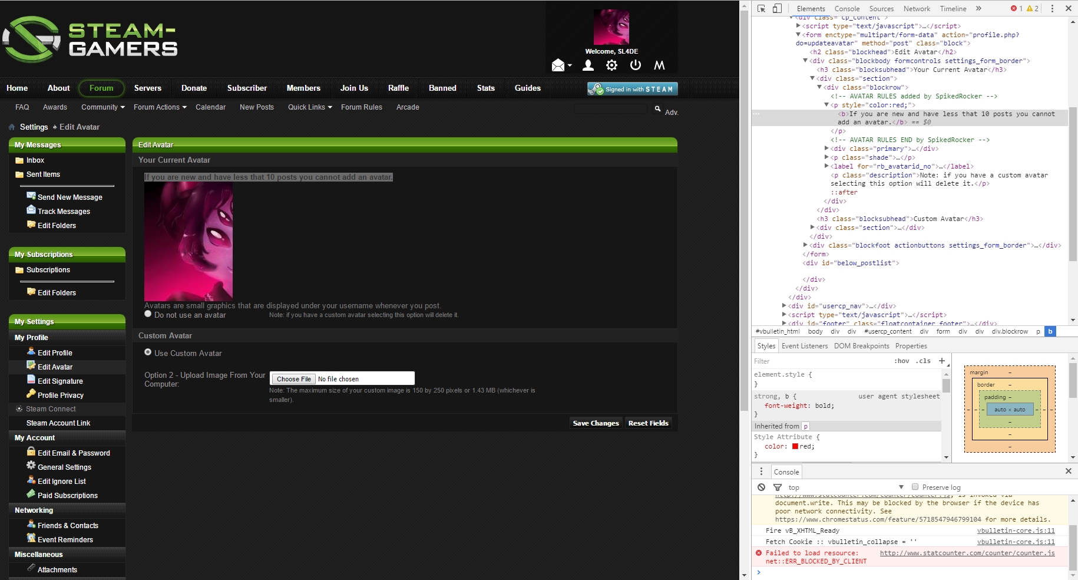
Task: Open the Donate menu item
Action: coord(194,88)
